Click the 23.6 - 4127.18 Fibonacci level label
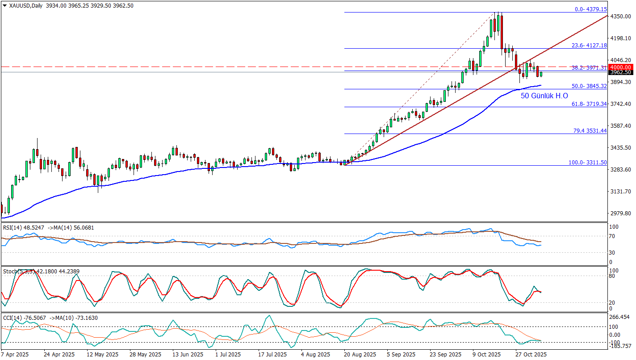The width and height of the screenshot is (636, 360). (589, 46)
